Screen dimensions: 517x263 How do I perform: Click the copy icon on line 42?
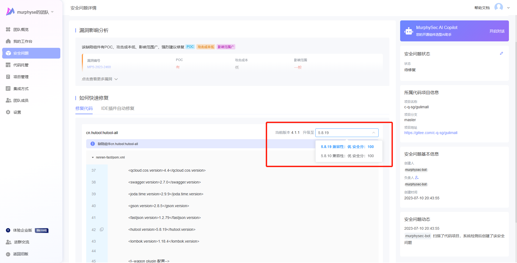(x=102, y=229)
